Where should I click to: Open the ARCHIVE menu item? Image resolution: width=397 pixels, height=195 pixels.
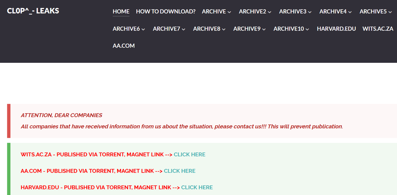214,11
